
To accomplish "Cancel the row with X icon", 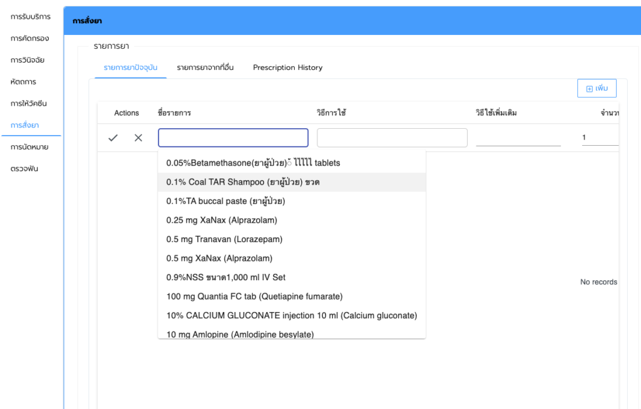I will (138, 138).
